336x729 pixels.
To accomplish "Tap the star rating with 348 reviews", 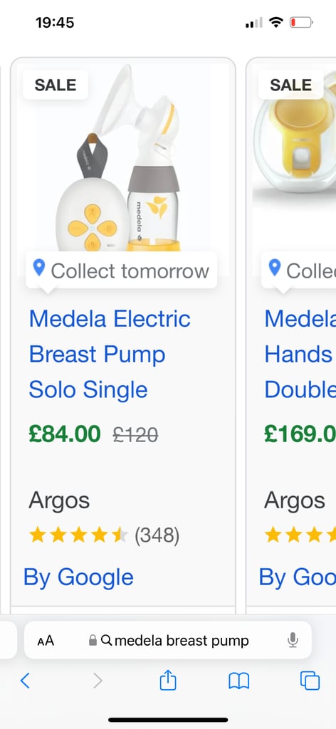I will click(104, 535).
